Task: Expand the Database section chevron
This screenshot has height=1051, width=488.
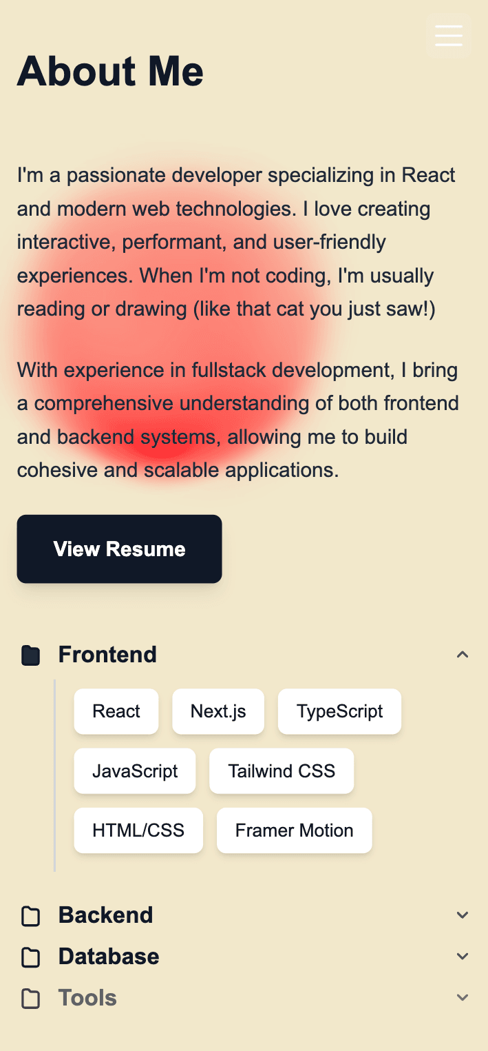Action: (x=463, y=957)
